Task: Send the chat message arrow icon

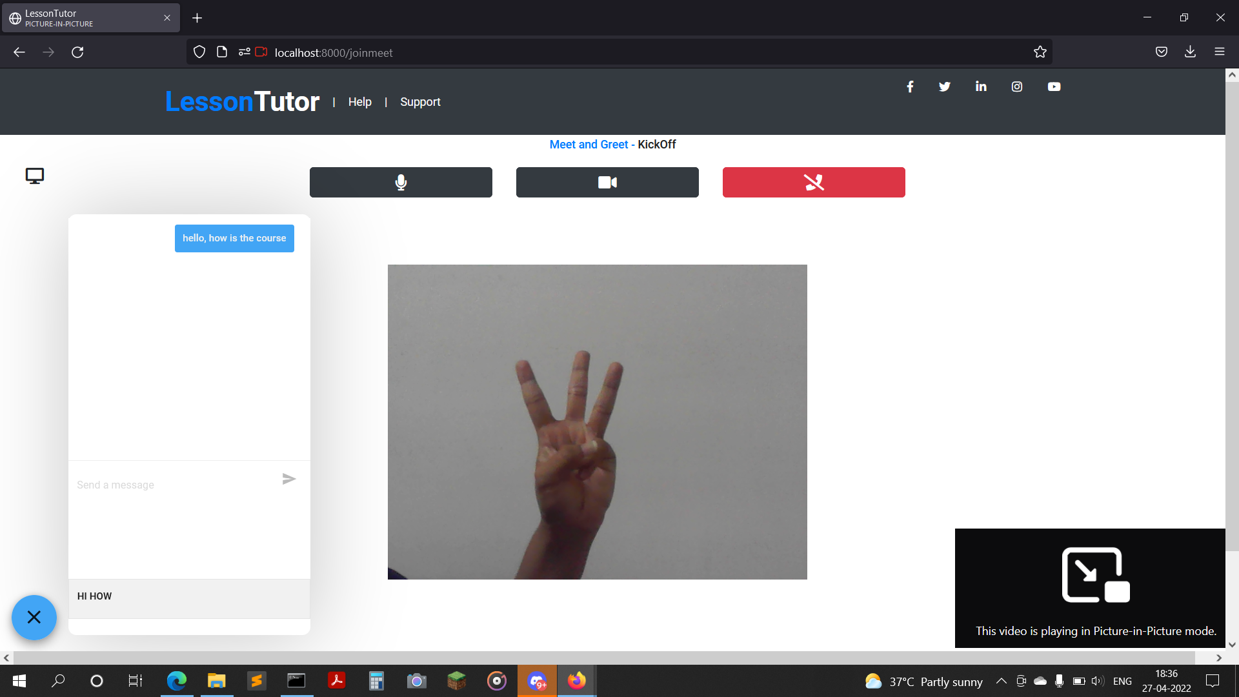Action: coord(289,479)
